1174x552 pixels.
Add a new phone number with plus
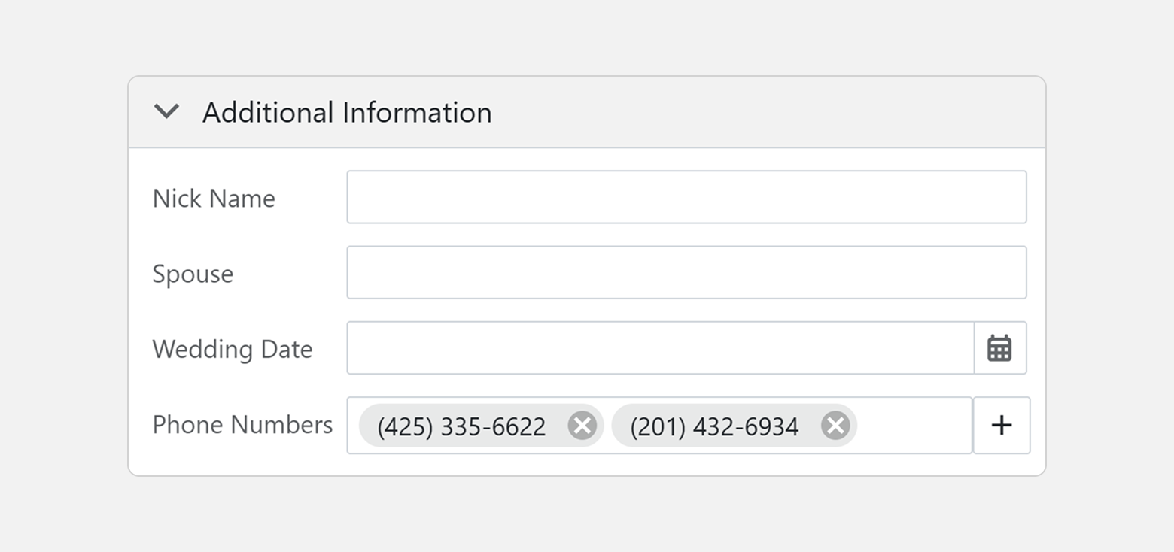click(1001, 426)
